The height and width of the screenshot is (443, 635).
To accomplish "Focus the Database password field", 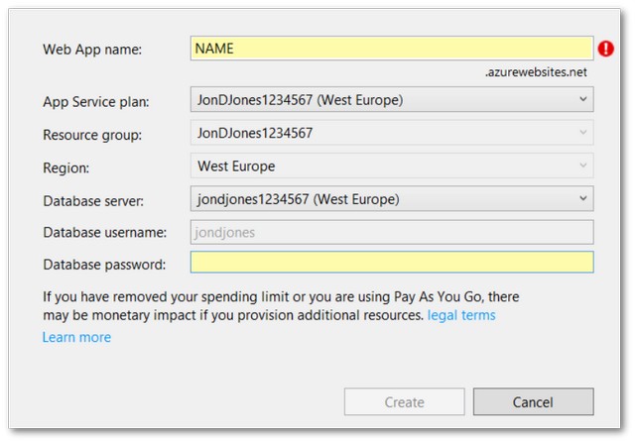I will click(x=391, y=263).
